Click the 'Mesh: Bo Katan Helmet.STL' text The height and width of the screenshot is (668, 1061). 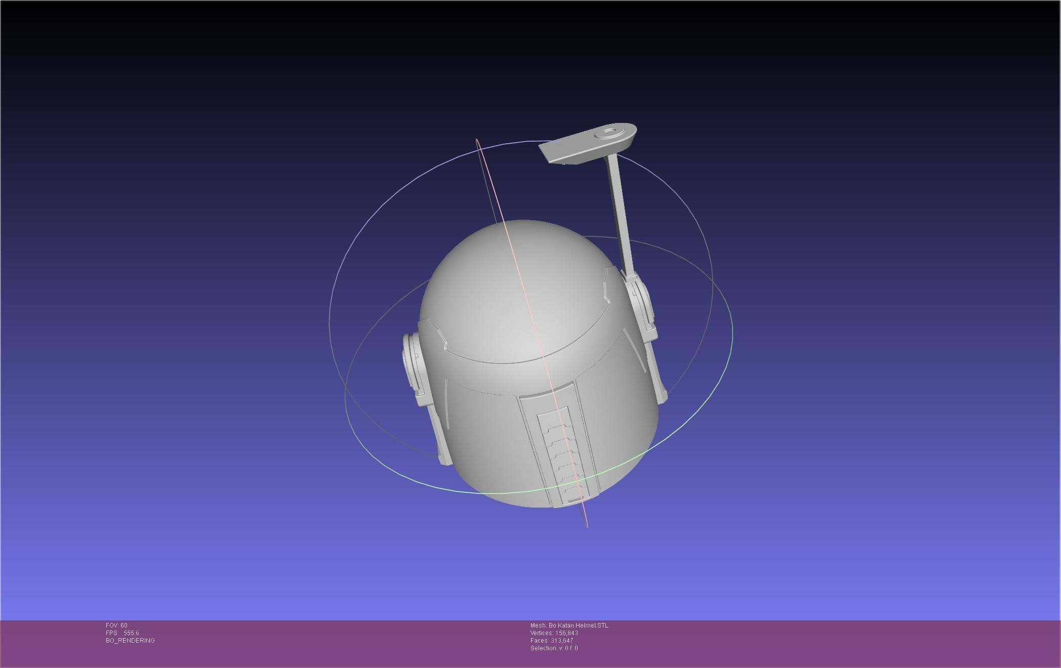coord(569,625)
